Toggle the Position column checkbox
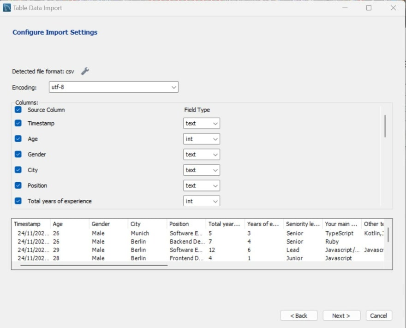406x328 pixels. [18, 185]
